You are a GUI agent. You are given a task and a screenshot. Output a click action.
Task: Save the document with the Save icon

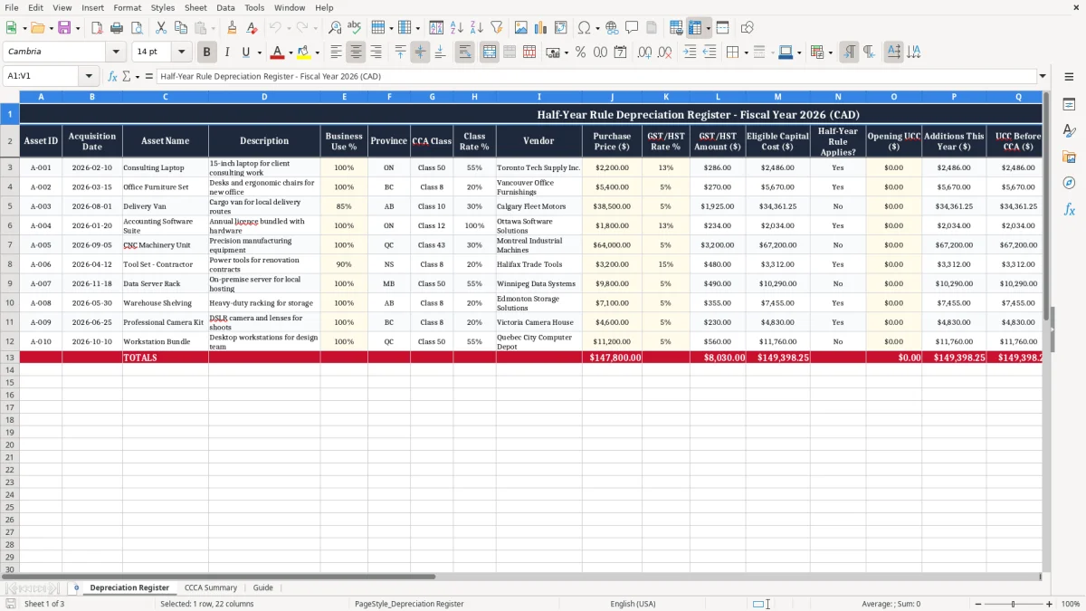63,28
